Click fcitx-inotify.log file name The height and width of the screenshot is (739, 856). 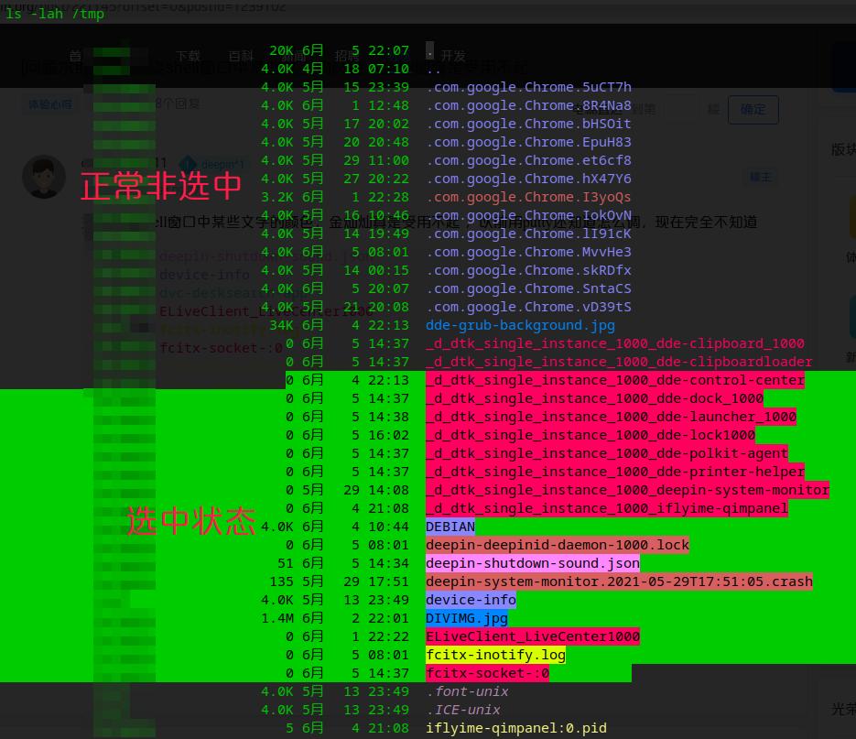click(x=495, y=655)
